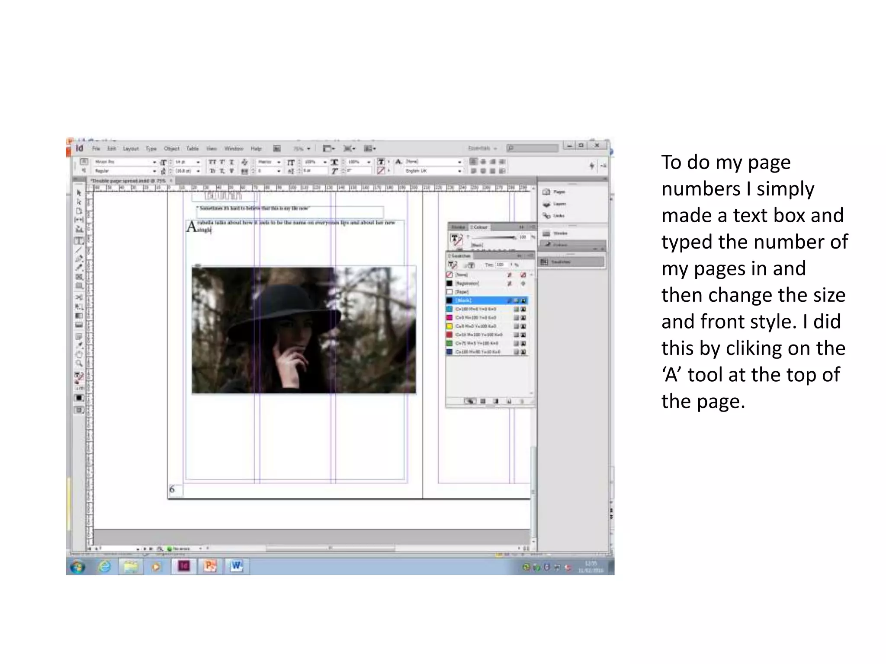Open the font style Regular dropdown
Viewport: 886px width, 664px height.
point(154,171)
